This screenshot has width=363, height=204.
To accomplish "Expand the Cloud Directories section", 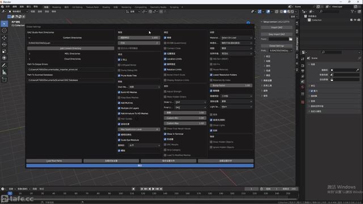I will [x=29, y=59].
